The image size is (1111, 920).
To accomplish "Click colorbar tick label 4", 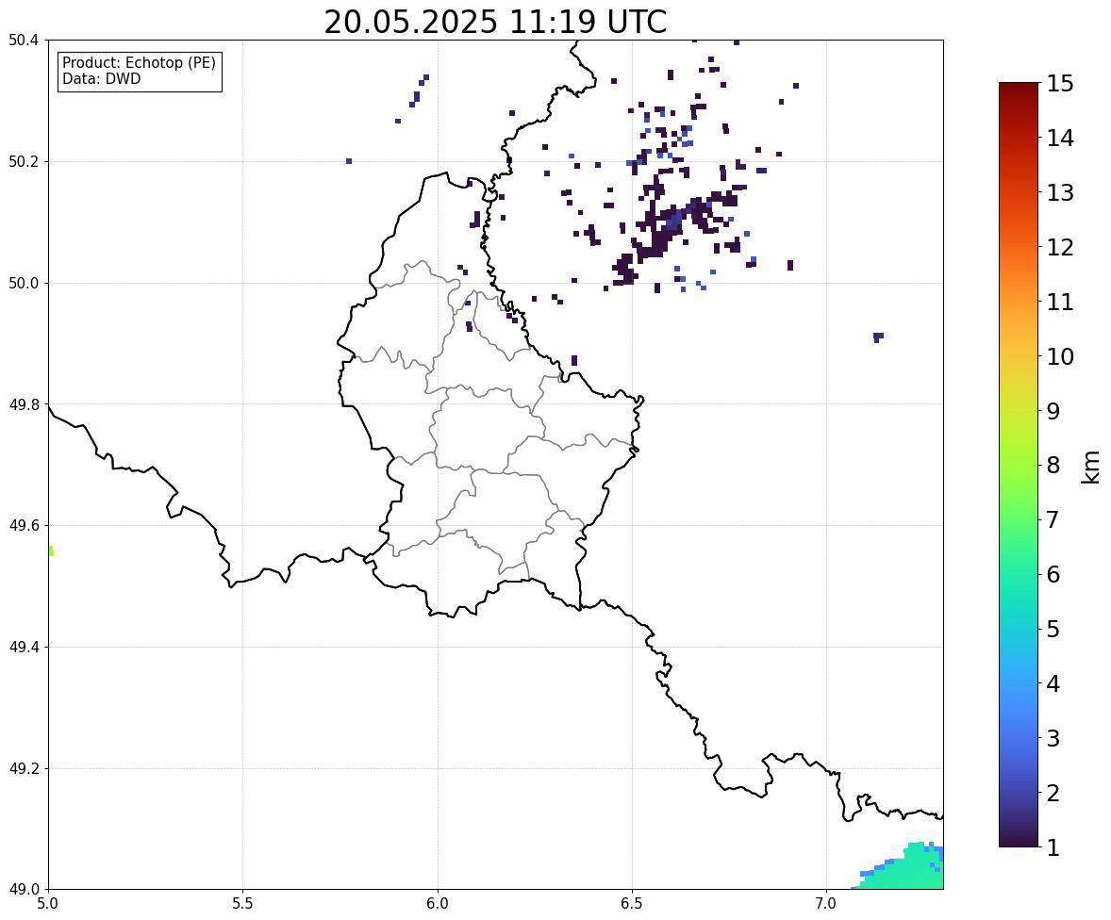I will click(x=1053, y=683).
